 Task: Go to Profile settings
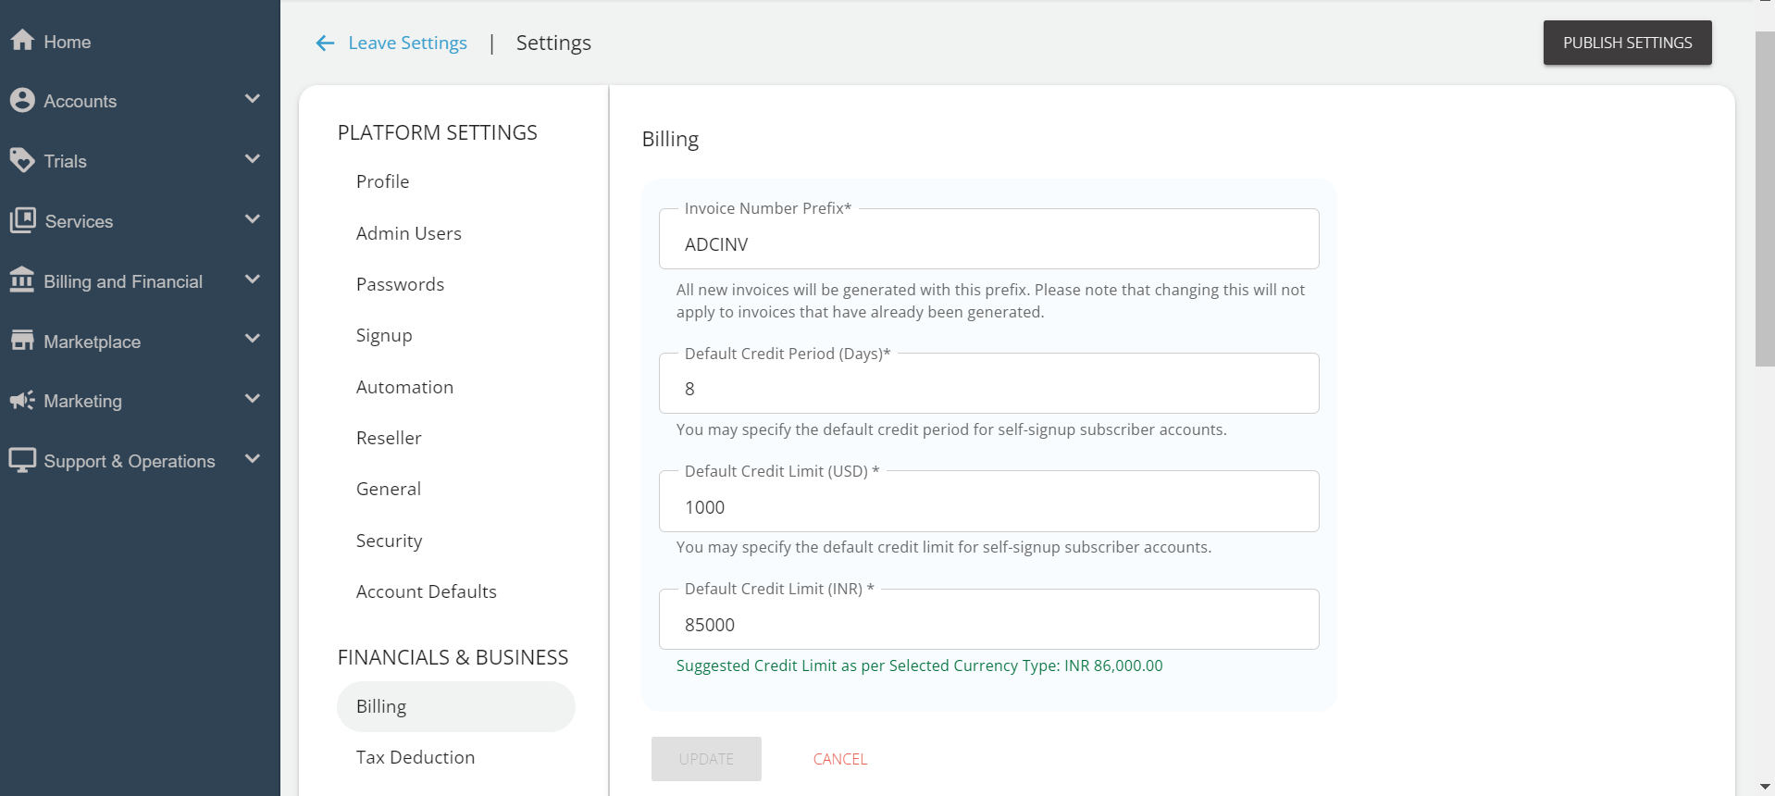coord(382,181)
